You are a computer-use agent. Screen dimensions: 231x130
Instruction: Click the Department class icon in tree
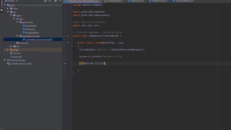click(x=24, y=26)
